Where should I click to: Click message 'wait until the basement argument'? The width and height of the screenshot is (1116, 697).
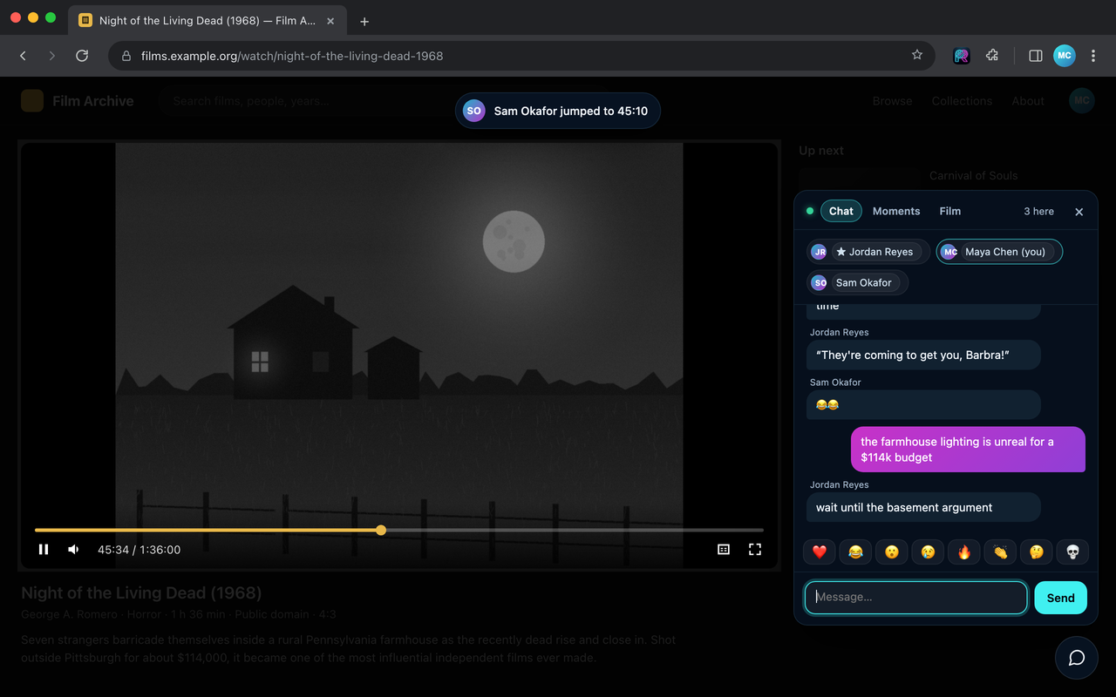(923, 508)
